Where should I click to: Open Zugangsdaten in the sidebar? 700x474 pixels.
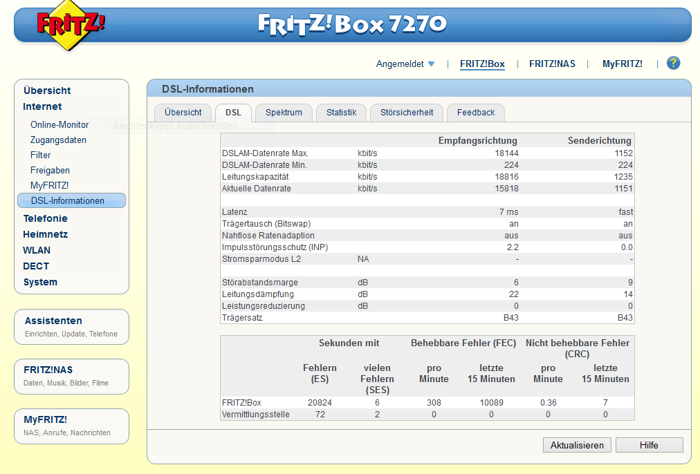tap(58, 140)
